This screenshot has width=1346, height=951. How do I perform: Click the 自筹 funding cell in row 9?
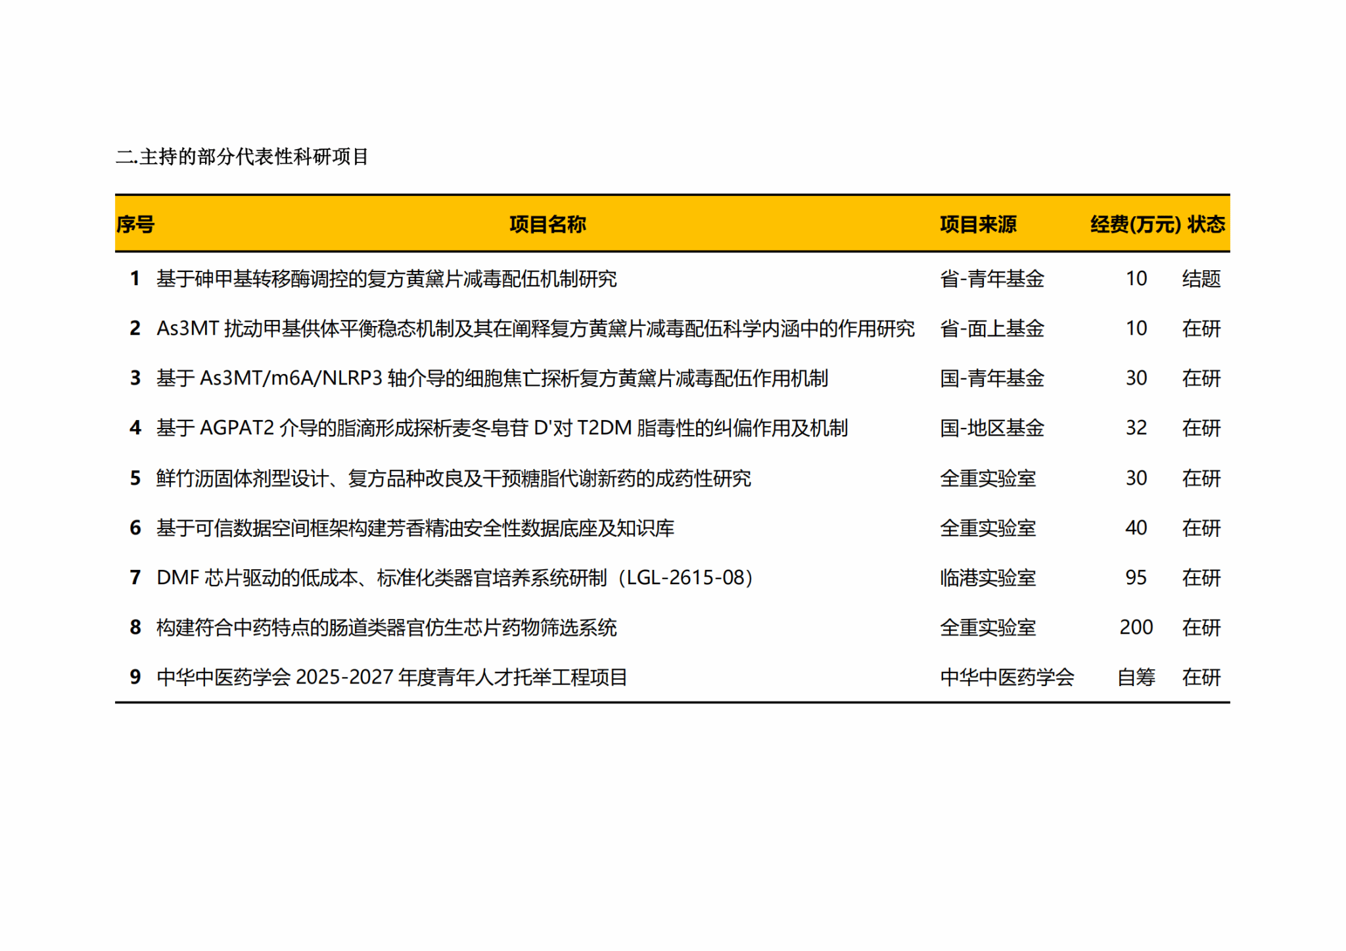click(1136, 678)
